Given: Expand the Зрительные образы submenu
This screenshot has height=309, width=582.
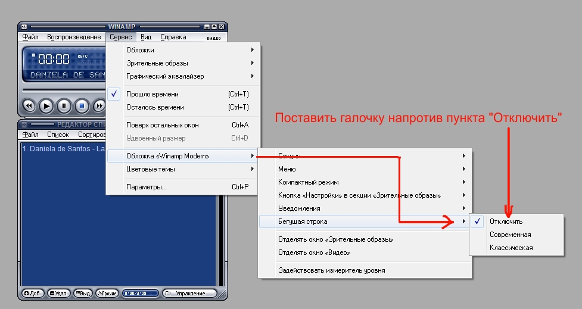Looking at the screenshot, I should (183, 63).
